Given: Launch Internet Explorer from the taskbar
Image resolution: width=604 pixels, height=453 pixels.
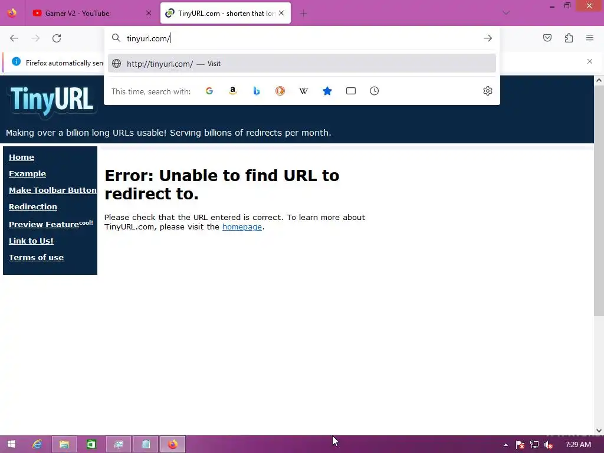Looking at the screenshot, I should pyautogui.click(x=37, y=444).
